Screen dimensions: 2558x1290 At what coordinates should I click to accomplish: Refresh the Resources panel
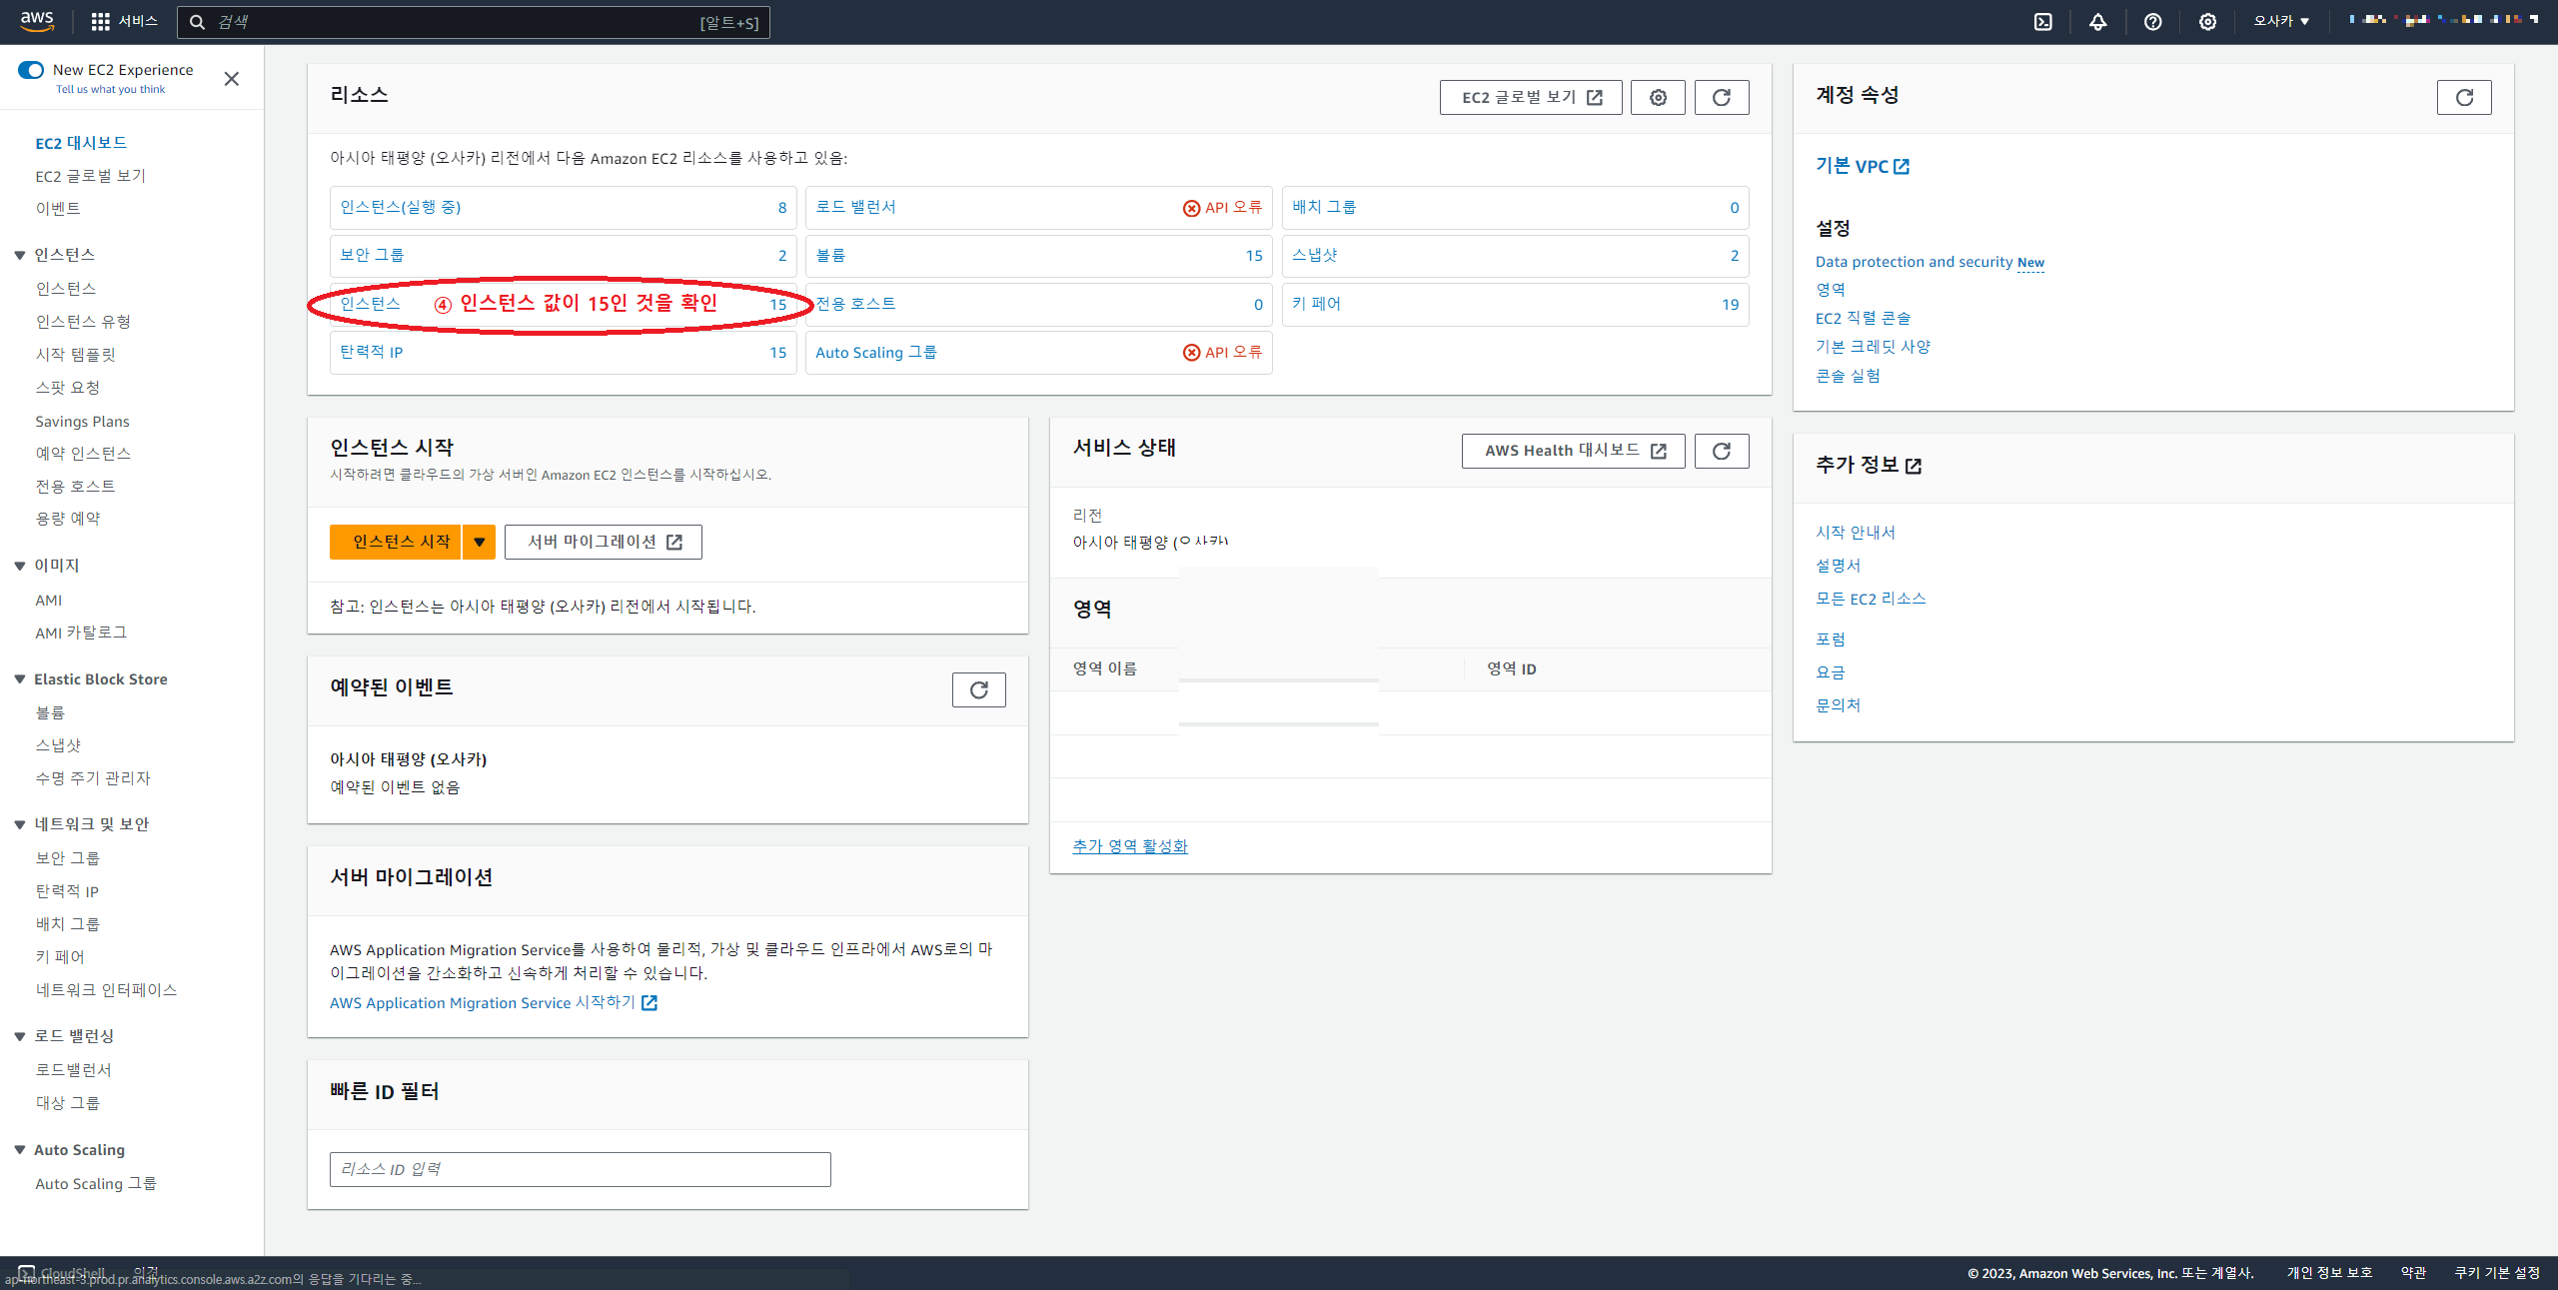coord(1721,97)
